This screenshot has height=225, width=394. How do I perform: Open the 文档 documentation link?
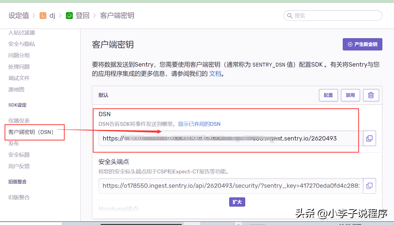215,74
